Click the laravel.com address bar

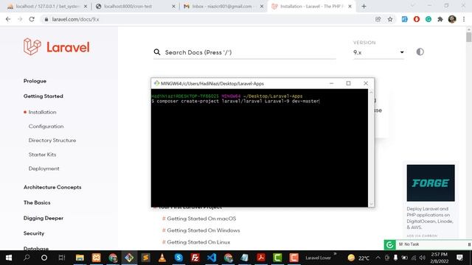click(208, 19)
